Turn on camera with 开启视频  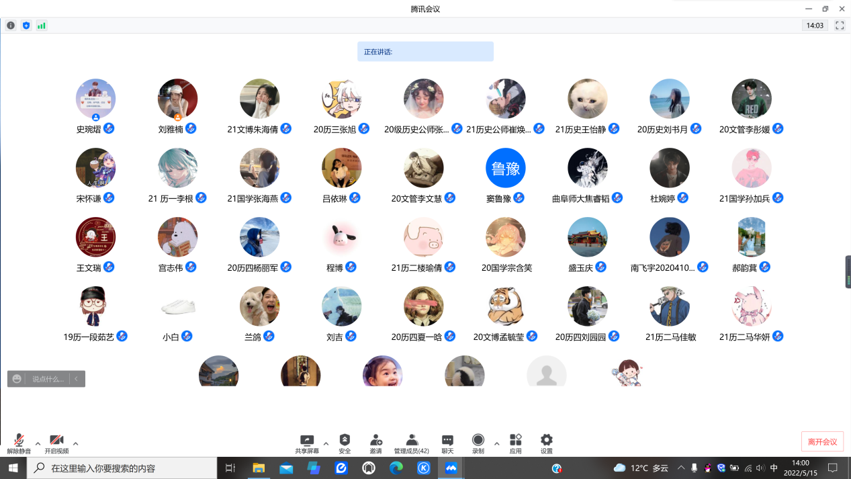point(56,443)
